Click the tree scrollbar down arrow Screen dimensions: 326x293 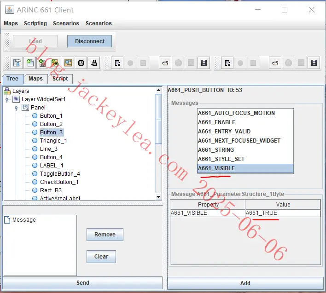pos(158,197)
